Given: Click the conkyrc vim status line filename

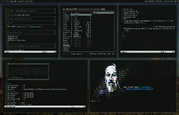Looking at the screenshot, I should pyautogui.click(x=124, y=52).
